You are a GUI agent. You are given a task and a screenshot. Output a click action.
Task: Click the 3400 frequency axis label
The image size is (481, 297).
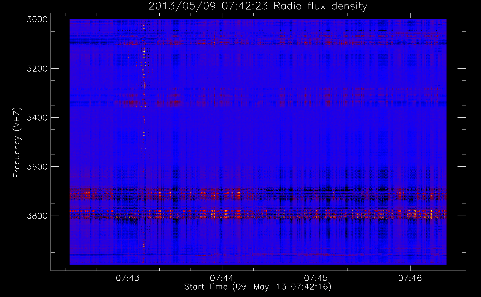[x=37, y=118]
